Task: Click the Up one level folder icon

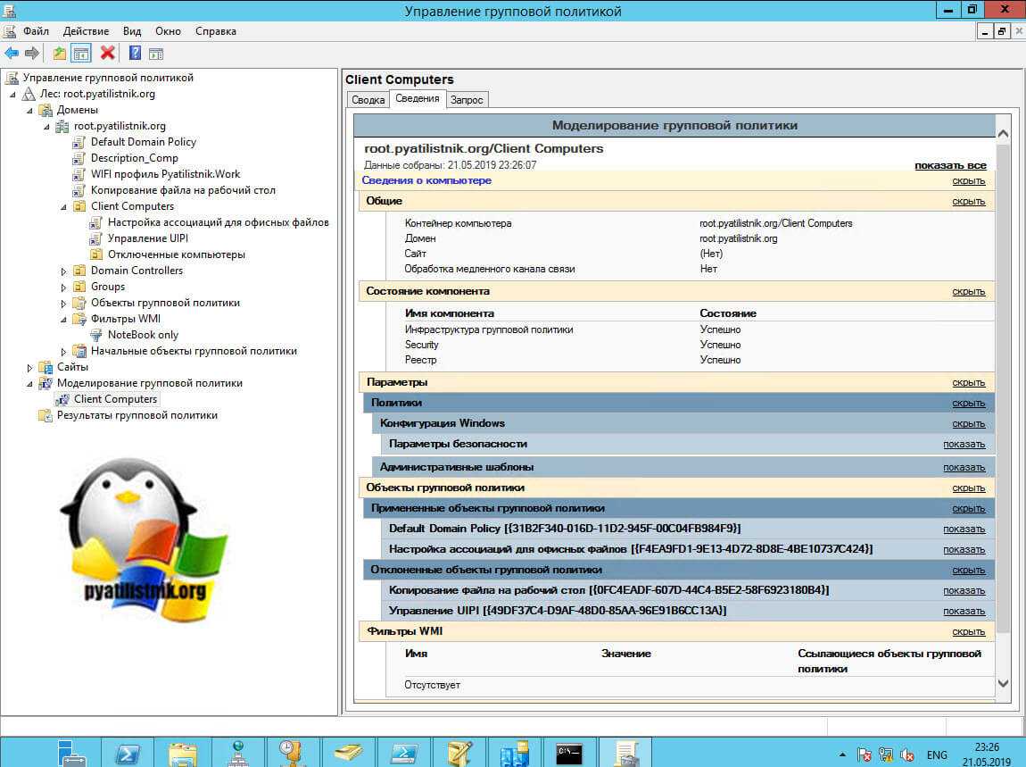Action: pyautogui.click(x=59, y=53)
